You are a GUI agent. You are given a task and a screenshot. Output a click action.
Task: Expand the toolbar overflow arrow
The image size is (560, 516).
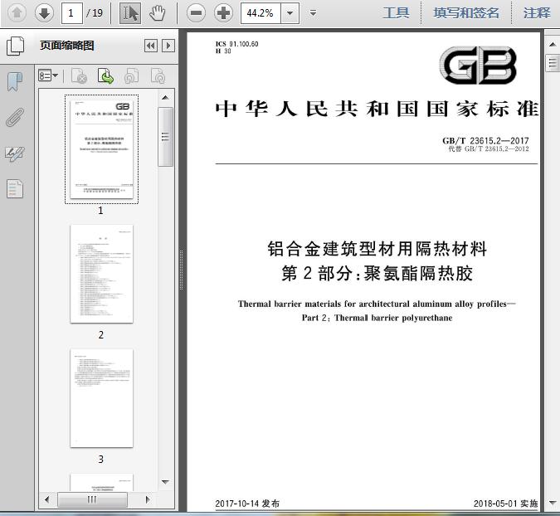(313, 13)
